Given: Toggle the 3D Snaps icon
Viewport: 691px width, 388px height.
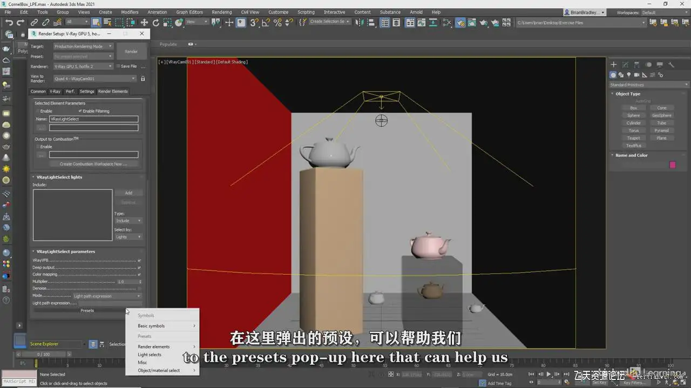Looking at the screenshot, I should pos(254,22).
